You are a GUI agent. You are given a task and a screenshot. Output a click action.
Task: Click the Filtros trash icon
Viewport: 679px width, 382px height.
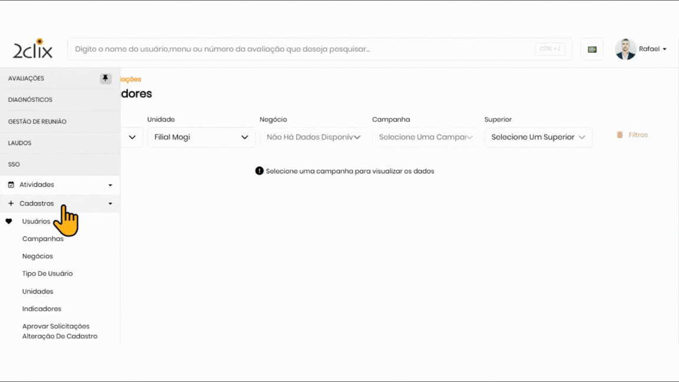pos(619,135)
